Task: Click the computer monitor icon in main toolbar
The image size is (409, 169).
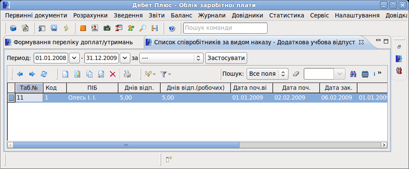Action: pos(54,28)
